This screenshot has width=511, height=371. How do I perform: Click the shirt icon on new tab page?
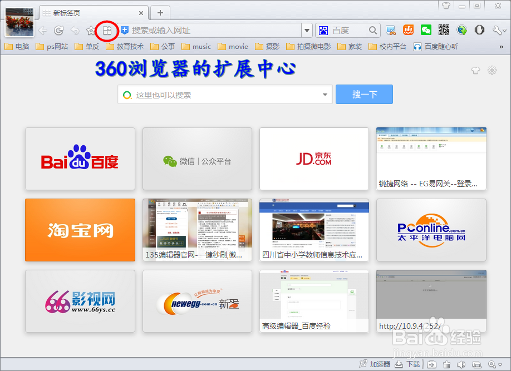pyautogui.click(x=475, y=70)
